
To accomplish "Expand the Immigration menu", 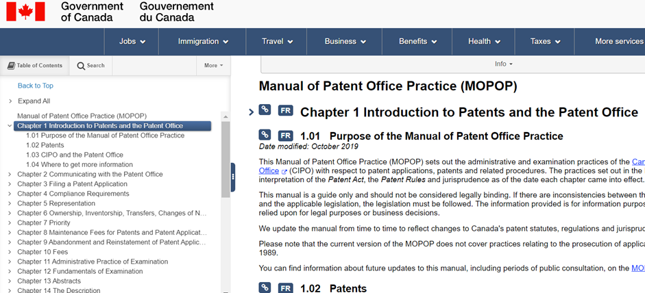I will click(202, 41).
